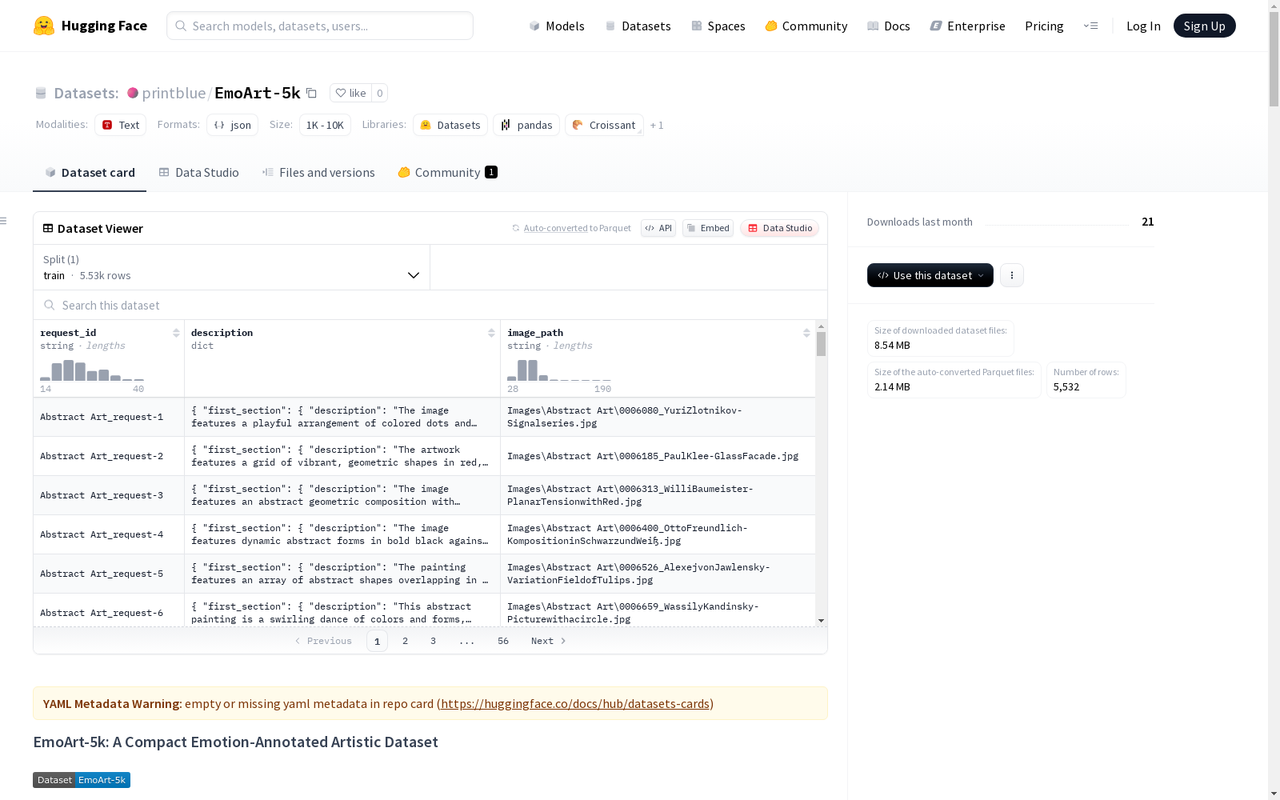Screen dimensions: 1280x800
Task: Focus the main search models field
Action: (320, 26)
